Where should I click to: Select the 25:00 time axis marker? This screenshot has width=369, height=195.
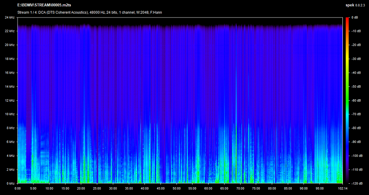coord(96,188)
